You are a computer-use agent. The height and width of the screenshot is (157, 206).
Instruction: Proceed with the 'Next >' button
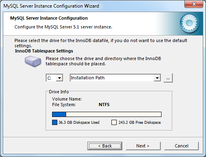coord(143,146)
